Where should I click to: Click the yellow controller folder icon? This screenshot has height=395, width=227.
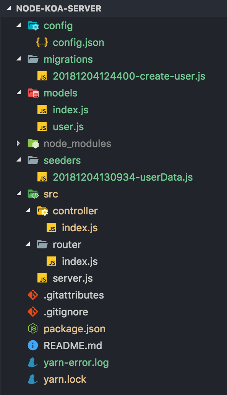pyautogui.click(x=42, y=211)
